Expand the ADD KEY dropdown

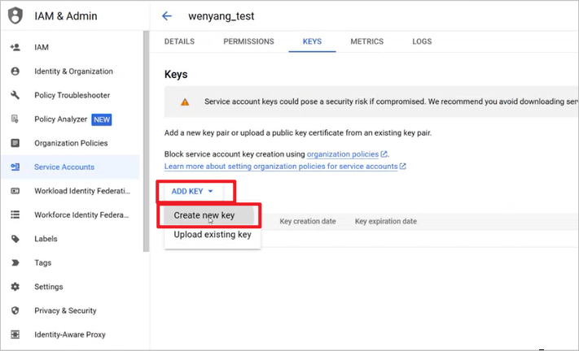coord(192,191)
